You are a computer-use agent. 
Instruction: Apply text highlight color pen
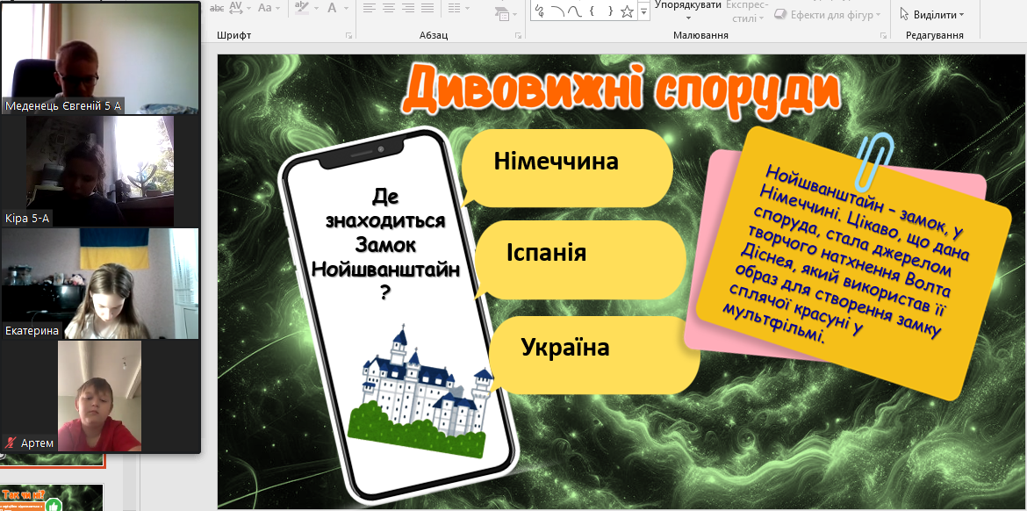click(x=301, y=8)
